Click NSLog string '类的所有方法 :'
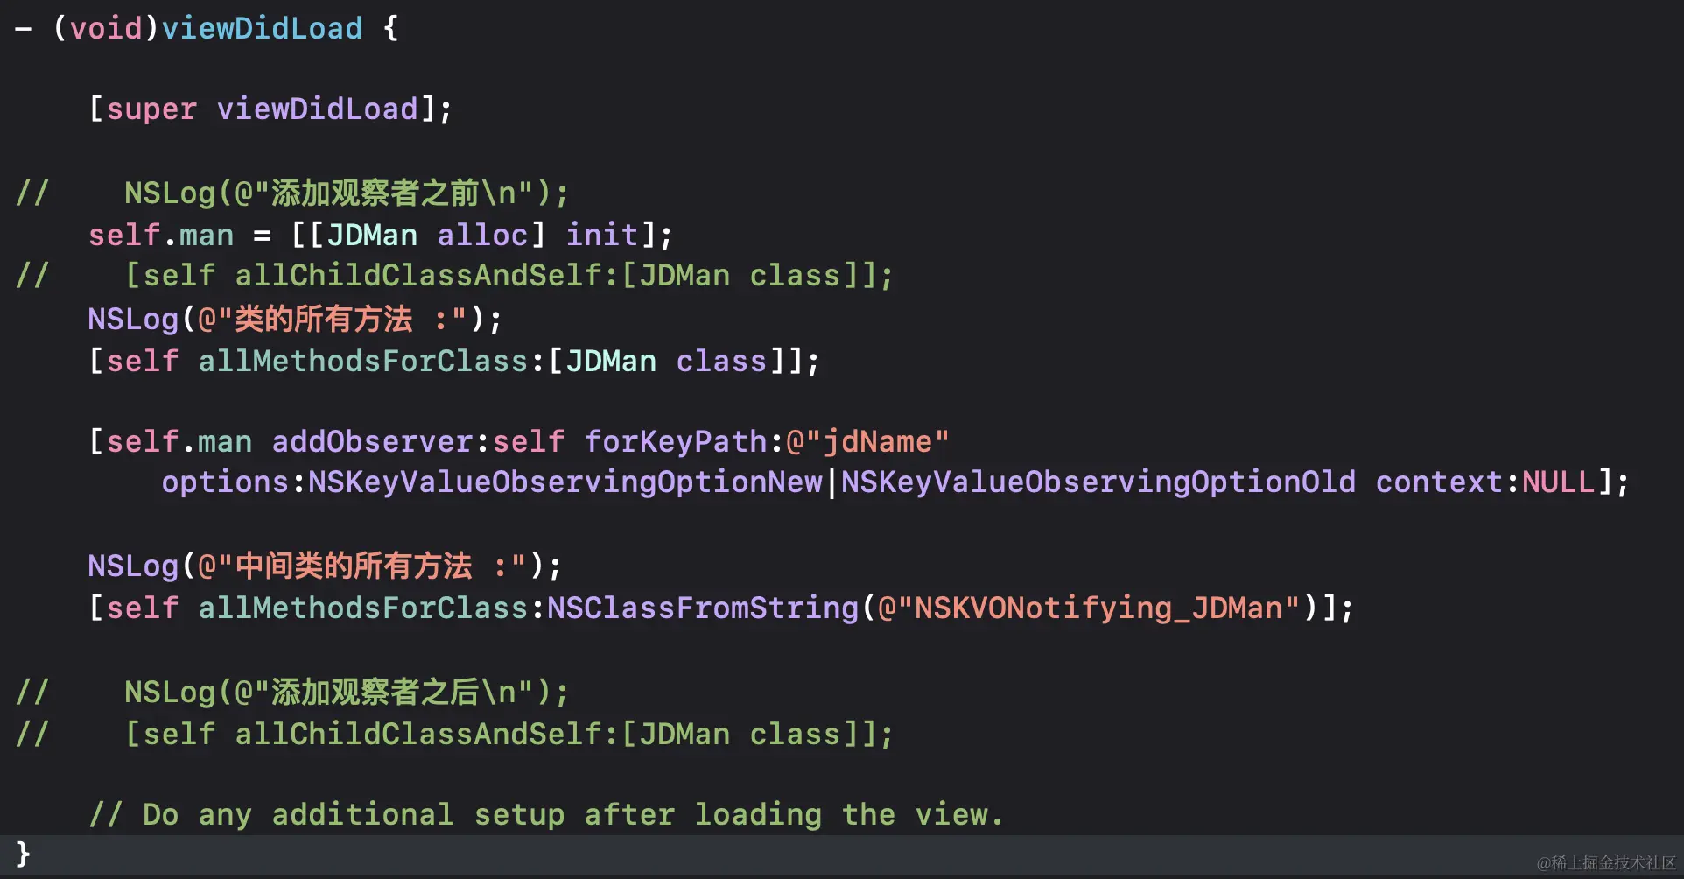The width and height of the screenshot is (1684, 879). click(332, 319)
